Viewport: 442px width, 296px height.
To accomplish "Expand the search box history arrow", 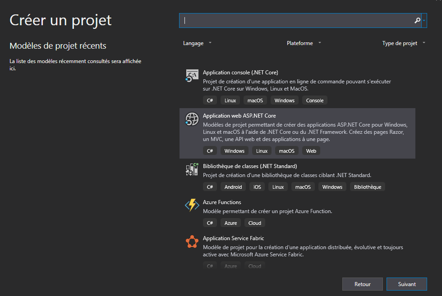I will [424, 21].
